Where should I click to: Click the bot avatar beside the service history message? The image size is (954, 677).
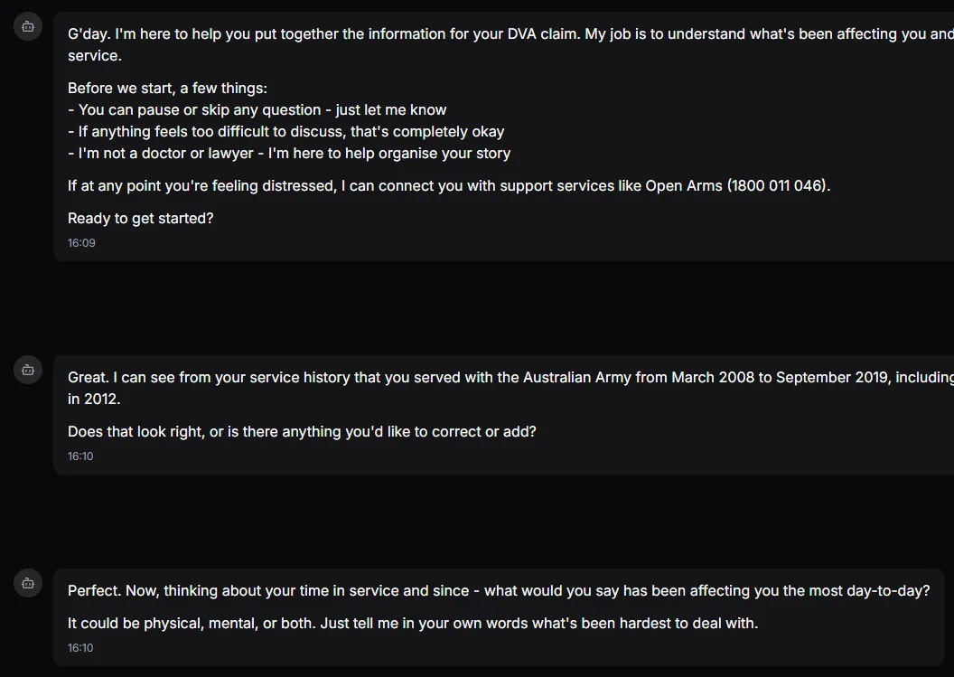pyautogui.click(x=28, y=370)
